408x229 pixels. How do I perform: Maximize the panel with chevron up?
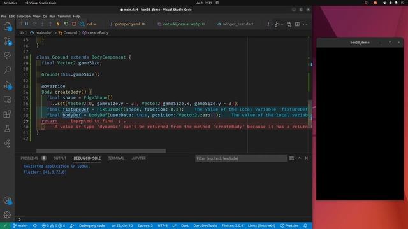pos(300,158)
